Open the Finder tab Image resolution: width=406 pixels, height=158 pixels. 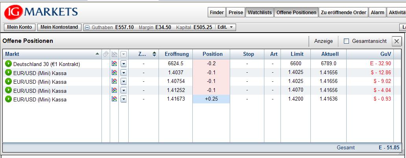(x=217, y=13)
